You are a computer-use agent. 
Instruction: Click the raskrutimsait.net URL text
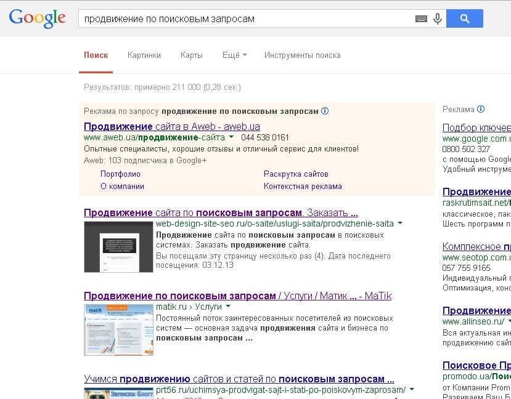click(476, 203)
